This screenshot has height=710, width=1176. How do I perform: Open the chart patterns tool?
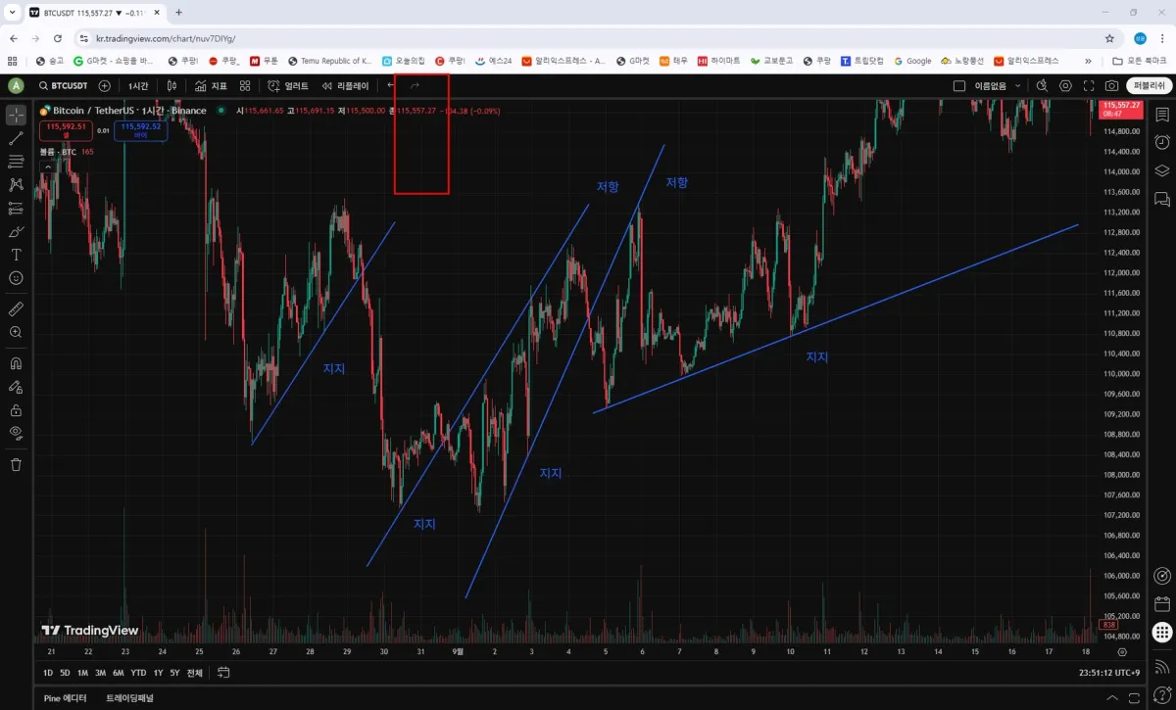(x=16, y=184)
